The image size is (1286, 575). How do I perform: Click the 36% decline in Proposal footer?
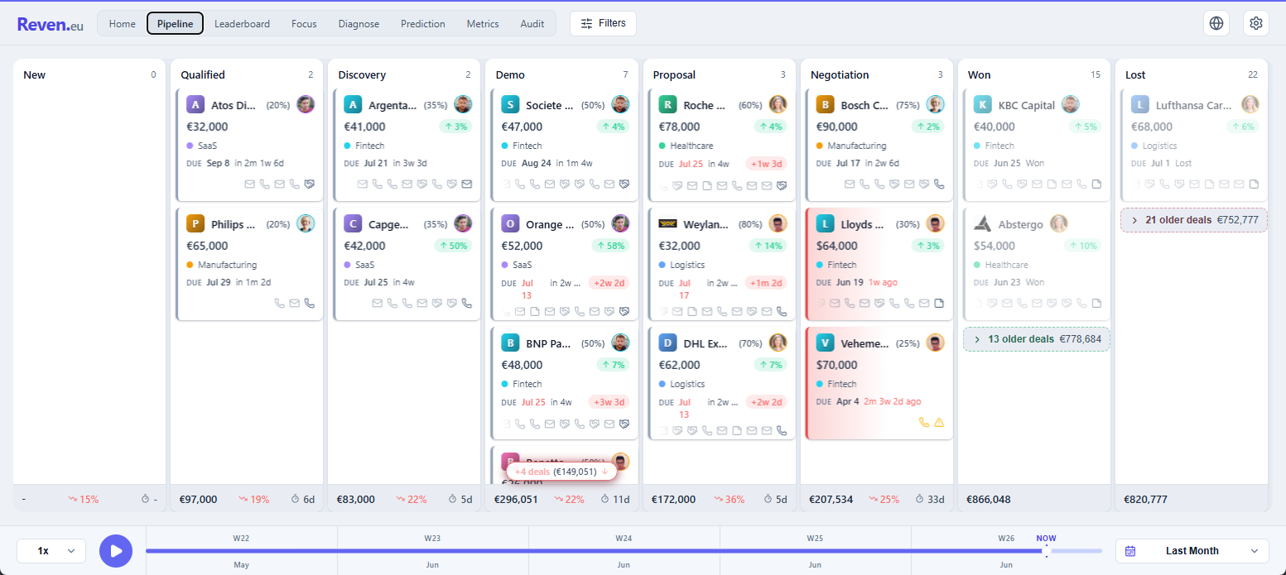tap(728, 500)
